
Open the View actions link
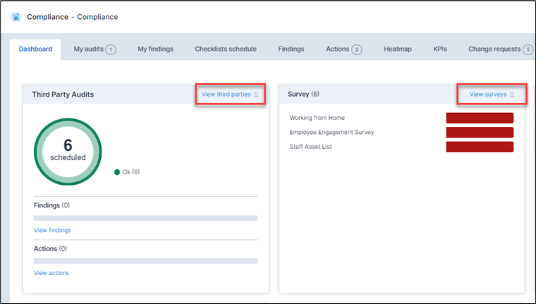pyautogui.click(x=51, y=273)
